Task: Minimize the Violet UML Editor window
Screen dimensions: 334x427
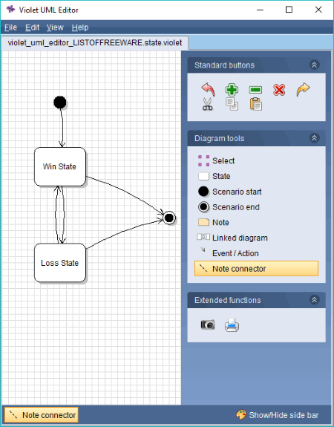Action: tap(260, 10)
